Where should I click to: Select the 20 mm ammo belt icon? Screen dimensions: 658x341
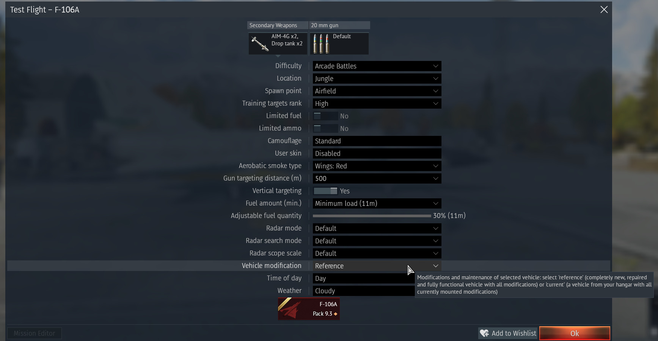click(321, 44)
